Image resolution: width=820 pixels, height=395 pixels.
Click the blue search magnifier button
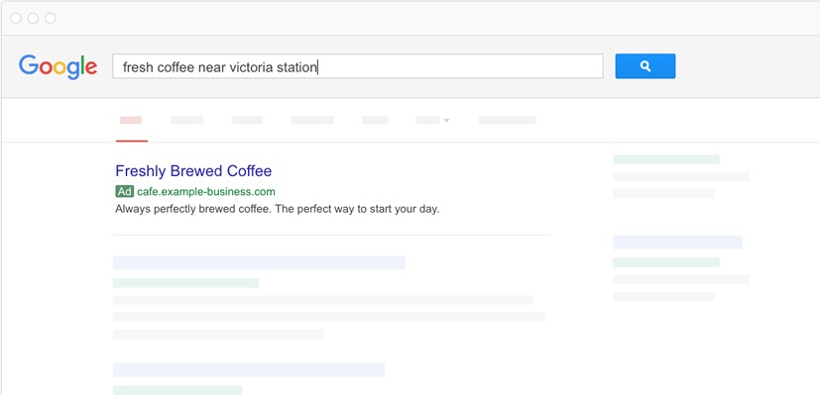click(x=644, y=66)
